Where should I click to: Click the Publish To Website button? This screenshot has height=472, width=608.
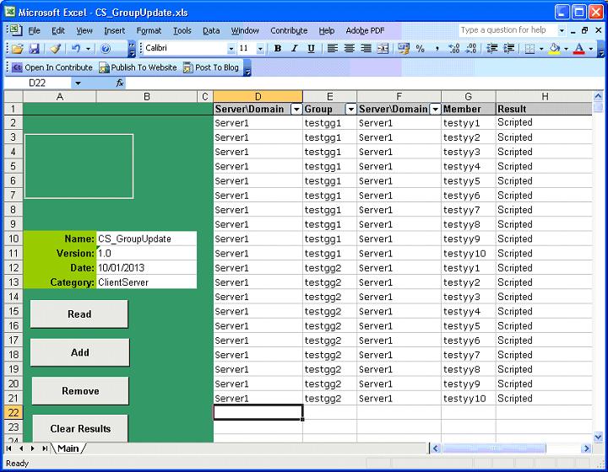click(x=138, y=67)
